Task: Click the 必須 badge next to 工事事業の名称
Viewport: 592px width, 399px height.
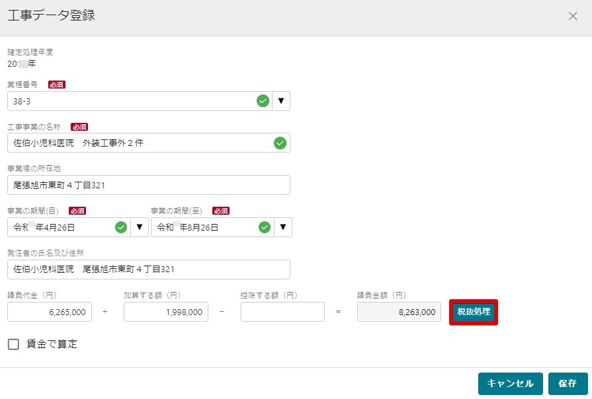Action: [x=79, y=127]
